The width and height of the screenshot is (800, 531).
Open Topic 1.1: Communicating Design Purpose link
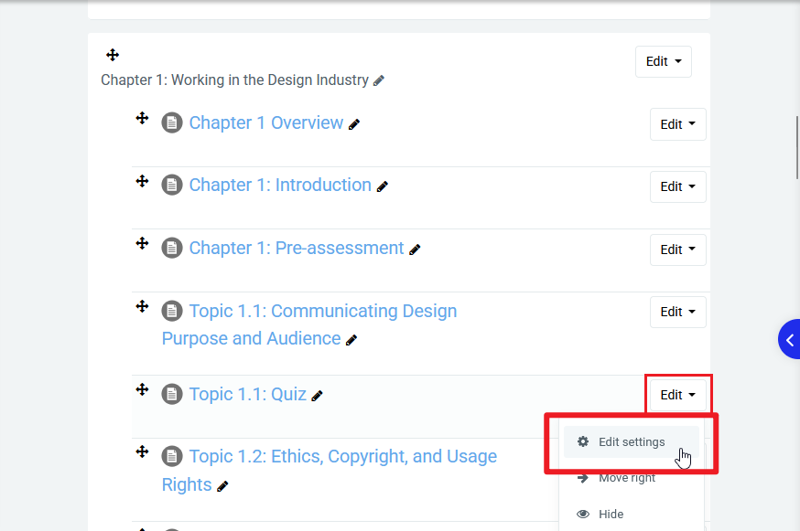[322, 312]
